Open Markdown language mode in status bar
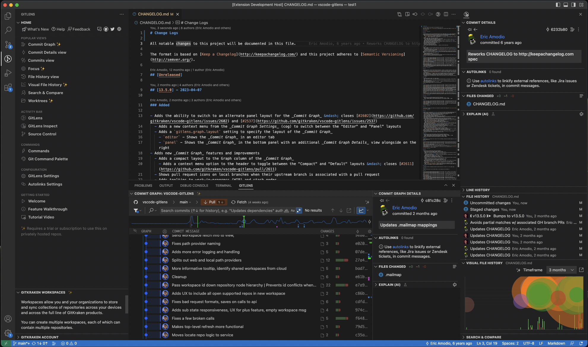This screenshot has width=588, height=347. coord(556,343)
